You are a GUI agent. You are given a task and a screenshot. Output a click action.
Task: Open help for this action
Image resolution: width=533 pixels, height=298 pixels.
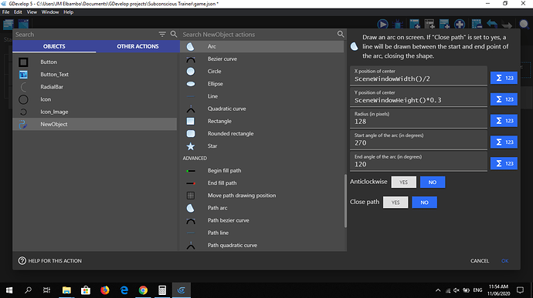point(50,261)
